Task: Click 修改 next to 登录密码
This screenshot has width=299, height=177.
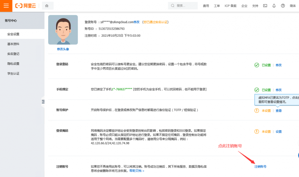Action: point(279,65)
